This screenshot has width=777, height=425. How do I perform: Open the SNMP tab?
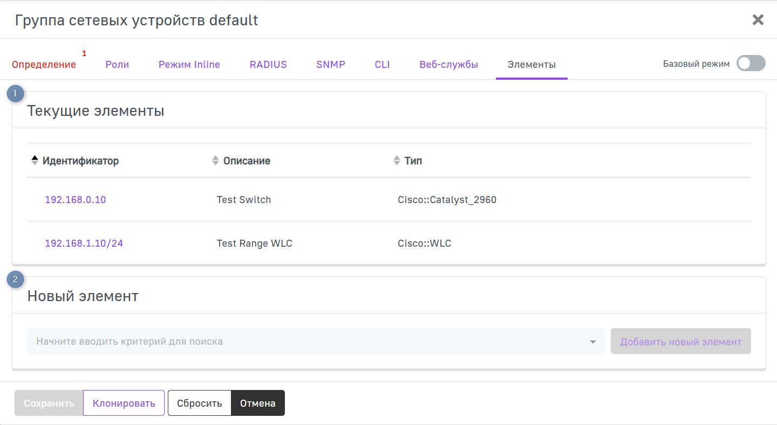pyautogui.click(x=331, y=65)
